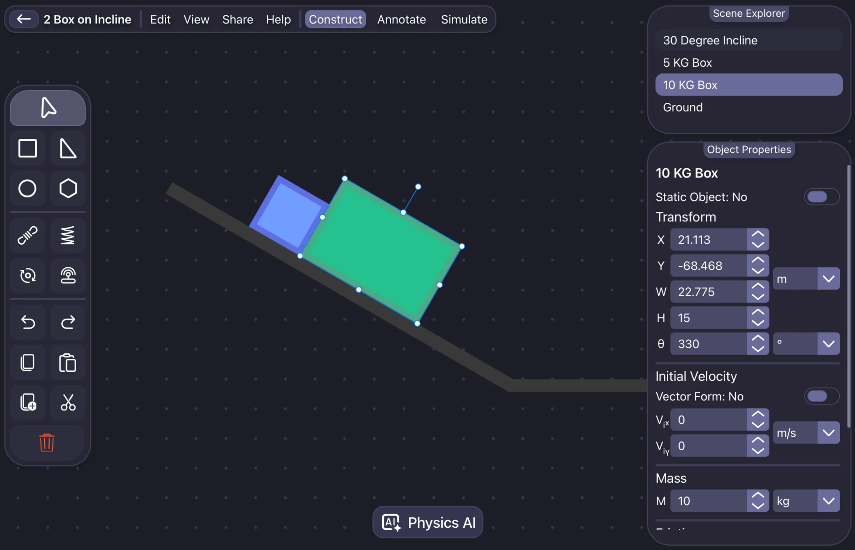Open the Simulate menu
This screenshot has height=550, width=855.
pyautogui.click(x=464, y=19)
